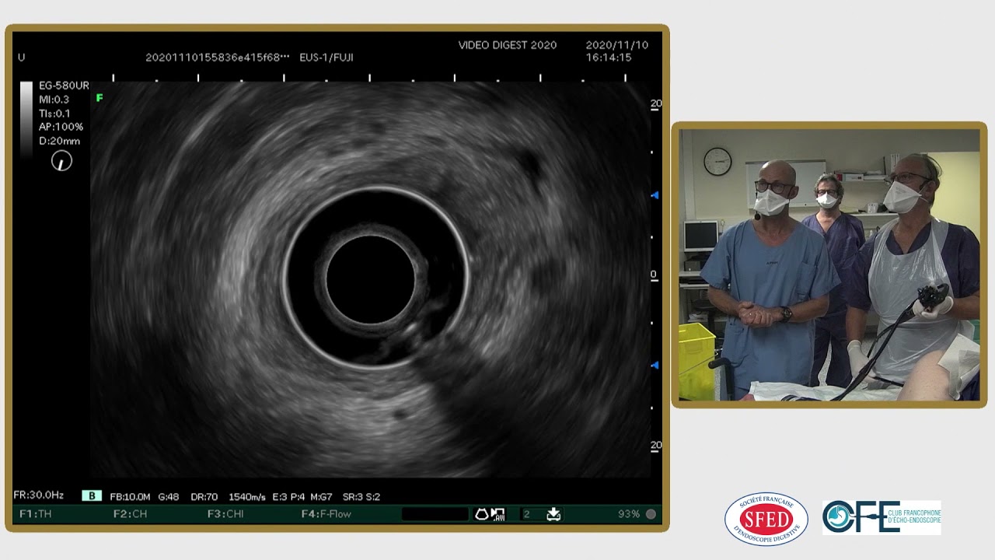Click the save/download icon in status bar

(x=553, y=514)
